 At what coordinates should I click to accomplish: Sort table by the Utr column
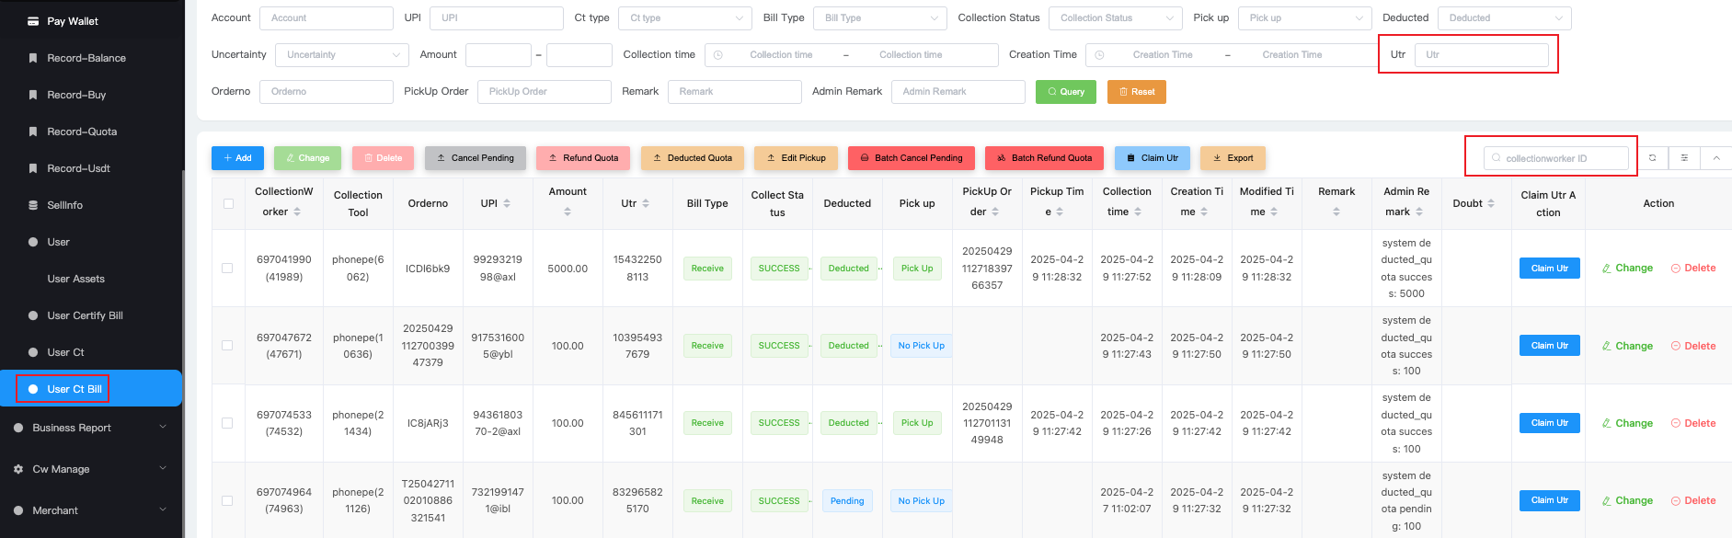[646, 204]
